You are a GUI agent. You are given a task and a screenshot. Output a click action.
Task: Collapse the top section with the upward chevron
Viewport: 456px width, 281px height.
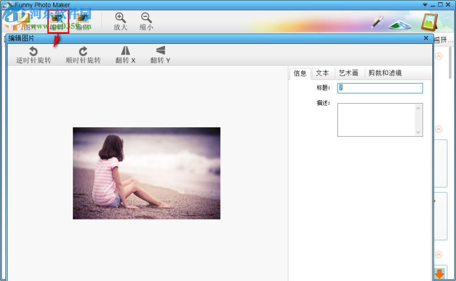point(438,56)
